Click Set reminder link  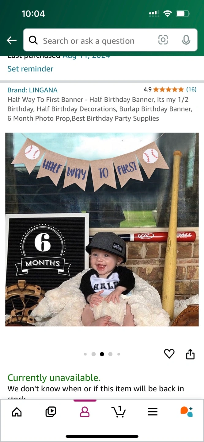30,69
